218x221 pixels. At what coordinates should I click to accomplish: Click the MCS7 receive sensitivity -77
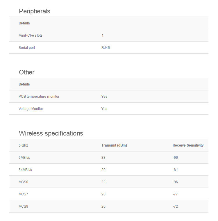click(x=175, y=194)
